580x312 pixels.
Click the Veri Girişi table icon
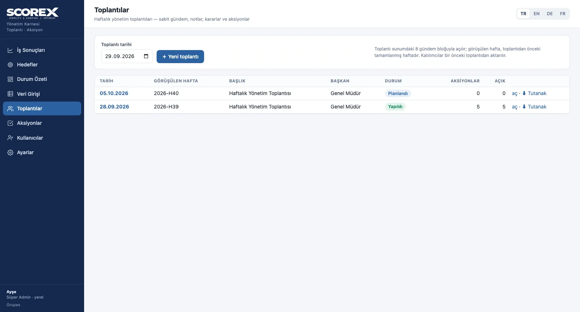[11, 94]
